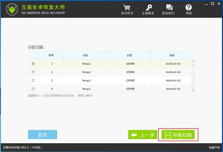Start scanning with the 开始扫描 button
This screenshot has width=223, height=152.
click(178, 135)
